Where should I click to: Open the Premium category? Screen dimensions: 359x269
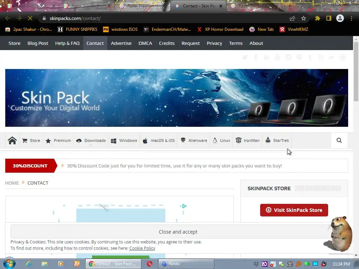[58, 140]
